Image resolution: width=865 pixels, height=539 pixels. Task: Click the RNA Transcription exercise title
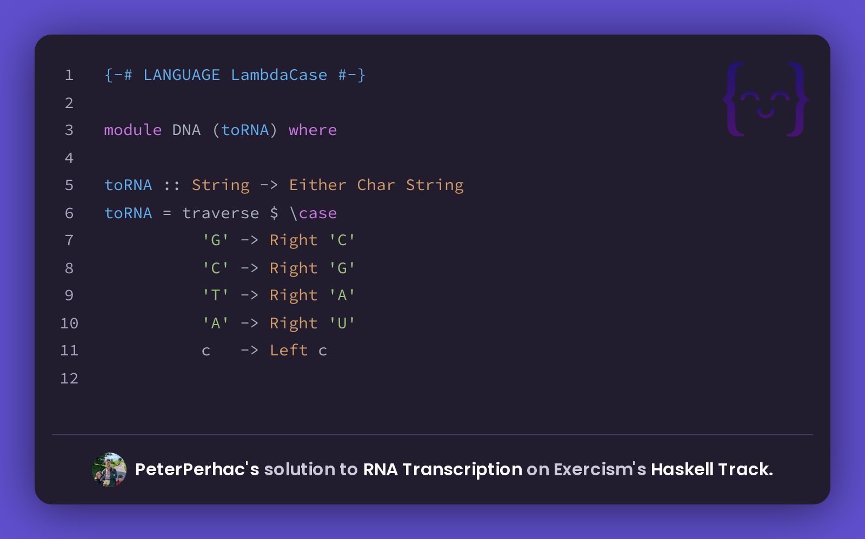(x=442, y=469)
